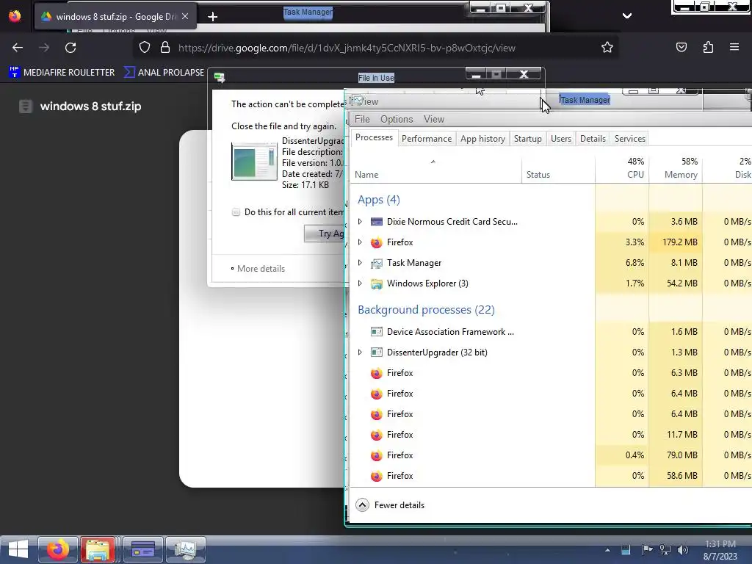Close the windows 8 stuf.zip tab
This screenshot has width=752, height=564.
pos(185,16)
